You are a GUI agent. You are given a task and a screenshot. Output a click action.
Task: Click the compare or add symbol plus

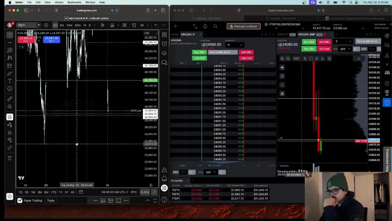coord(46,25)
